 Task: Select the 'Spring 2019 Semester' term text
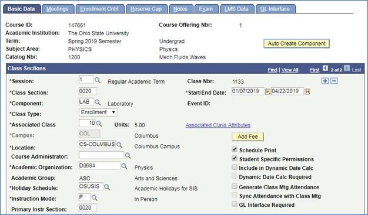[x=95, y=42]
